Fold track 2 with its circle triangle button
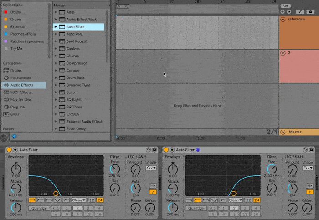 pos(283,53)
